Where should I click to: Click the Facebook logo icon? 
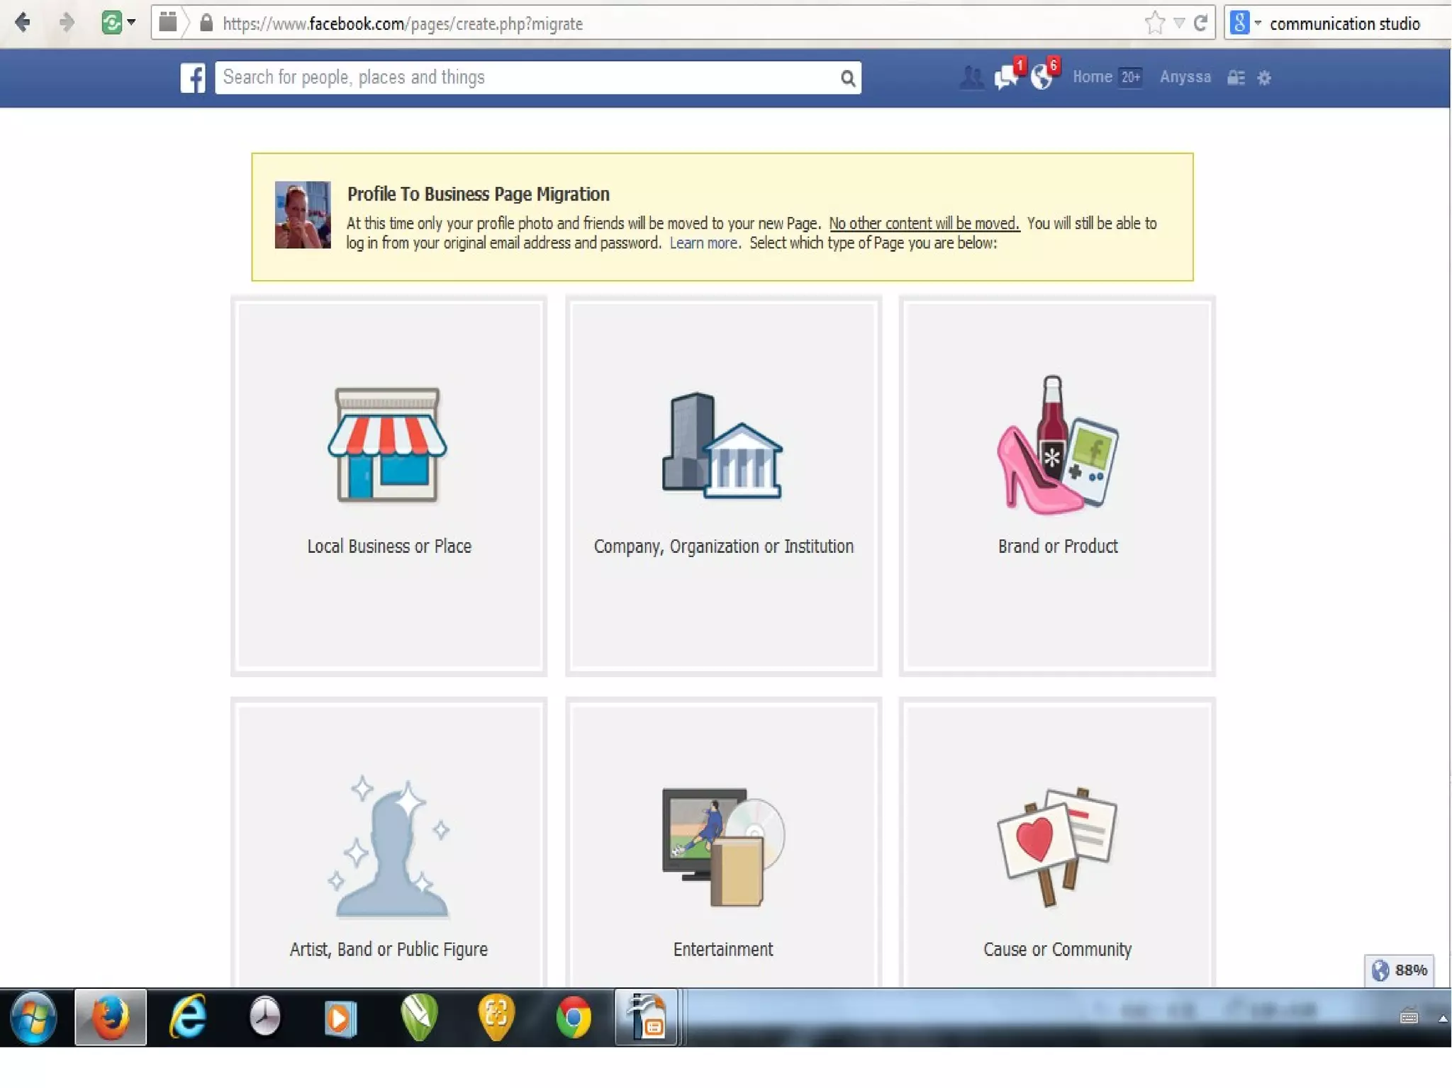coord(193,77)
